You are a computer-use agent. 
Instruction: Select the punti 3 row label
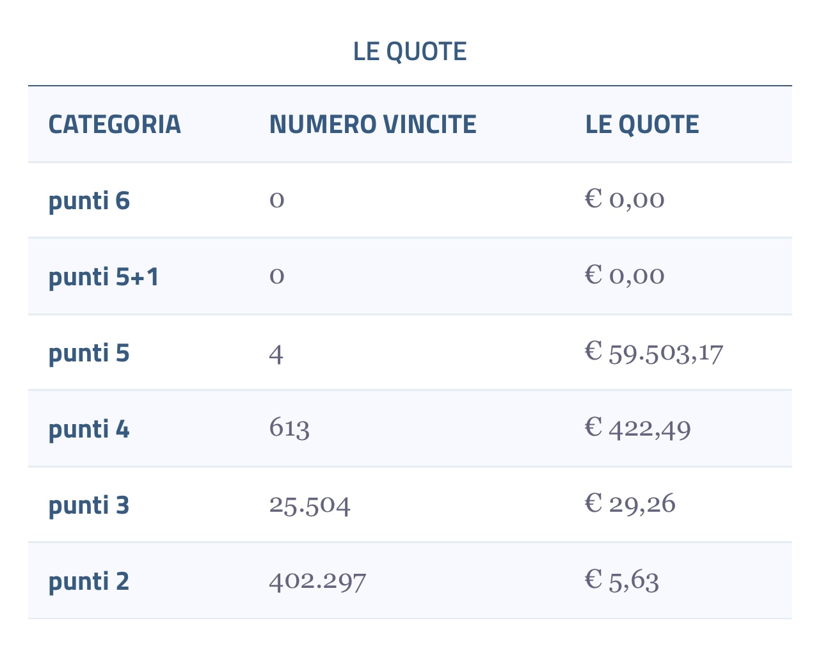click(x=89, y=505)
